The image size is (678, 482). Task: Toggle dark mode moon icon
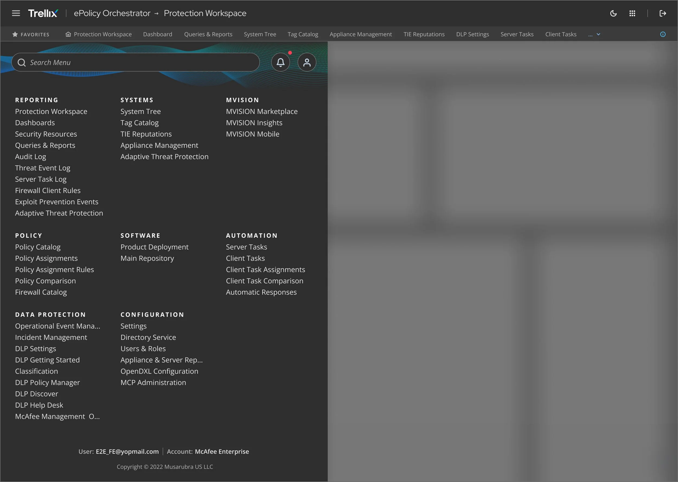pos(613,13)
